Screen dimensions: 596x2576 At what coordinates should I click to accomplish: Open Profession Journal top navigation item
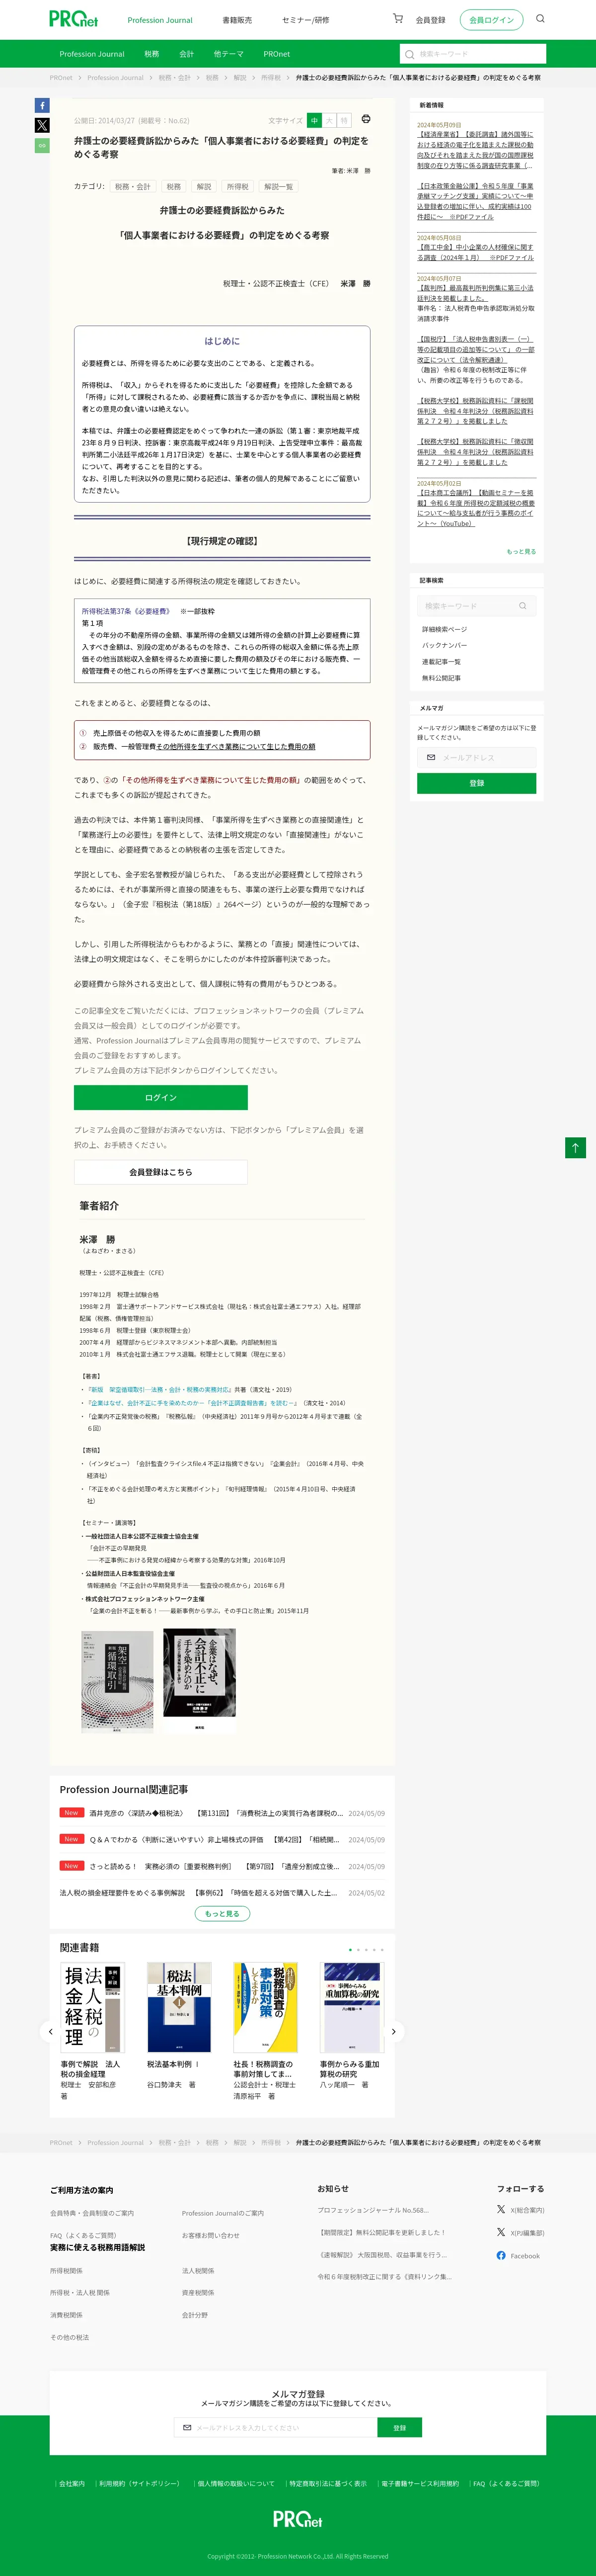[160, 20]
